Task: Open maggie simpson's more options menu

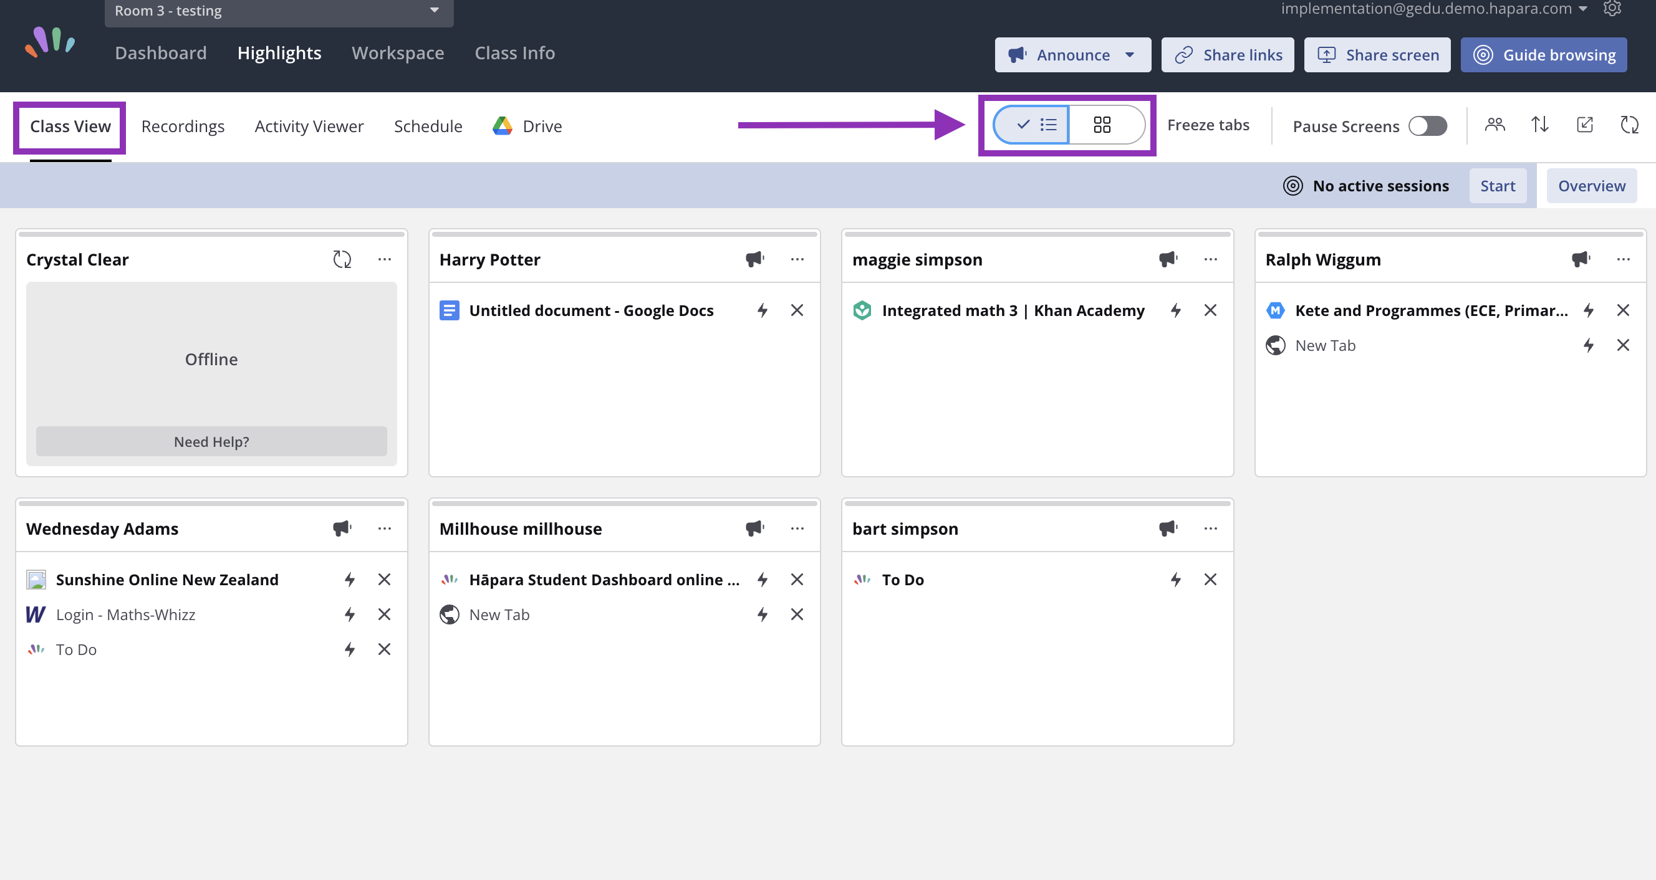Action: pos(1210,260)
